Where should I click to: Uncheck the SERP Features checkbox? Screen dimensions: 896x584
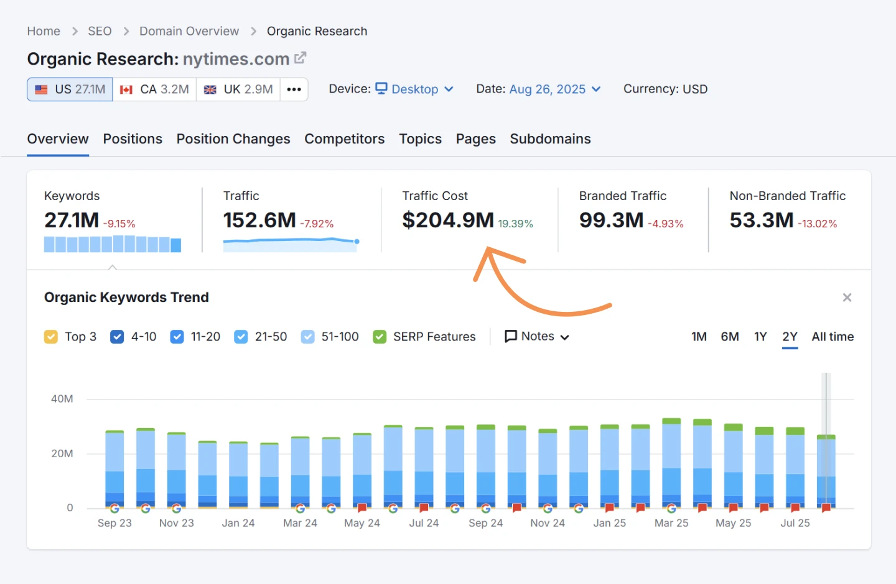(x=380, y=337)
